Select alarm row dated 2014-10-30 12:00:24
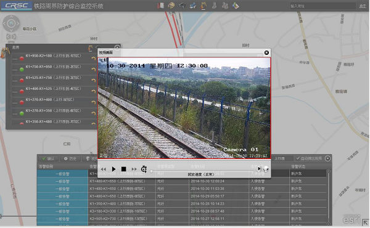 point(182,181)
